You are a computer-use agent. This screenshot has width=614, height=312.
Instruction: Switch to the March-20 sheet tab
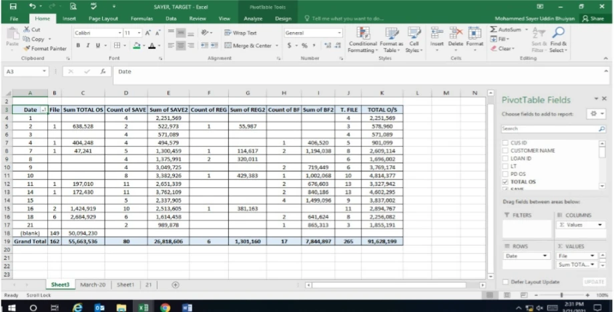tap(93, 284)
